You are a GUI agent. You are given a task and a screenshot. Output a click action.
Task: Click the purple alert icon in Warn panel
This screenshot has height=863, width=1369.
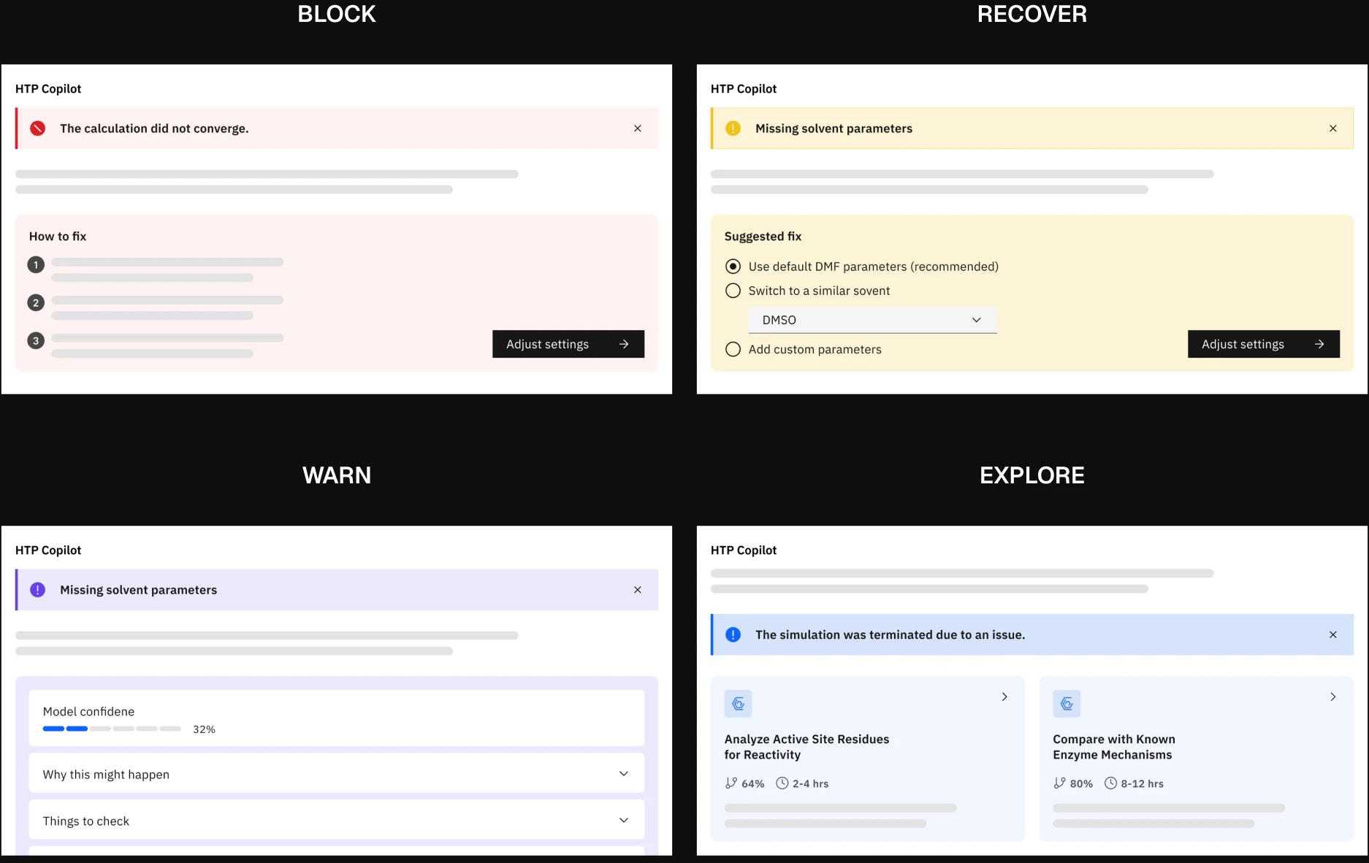pos(37,590)
